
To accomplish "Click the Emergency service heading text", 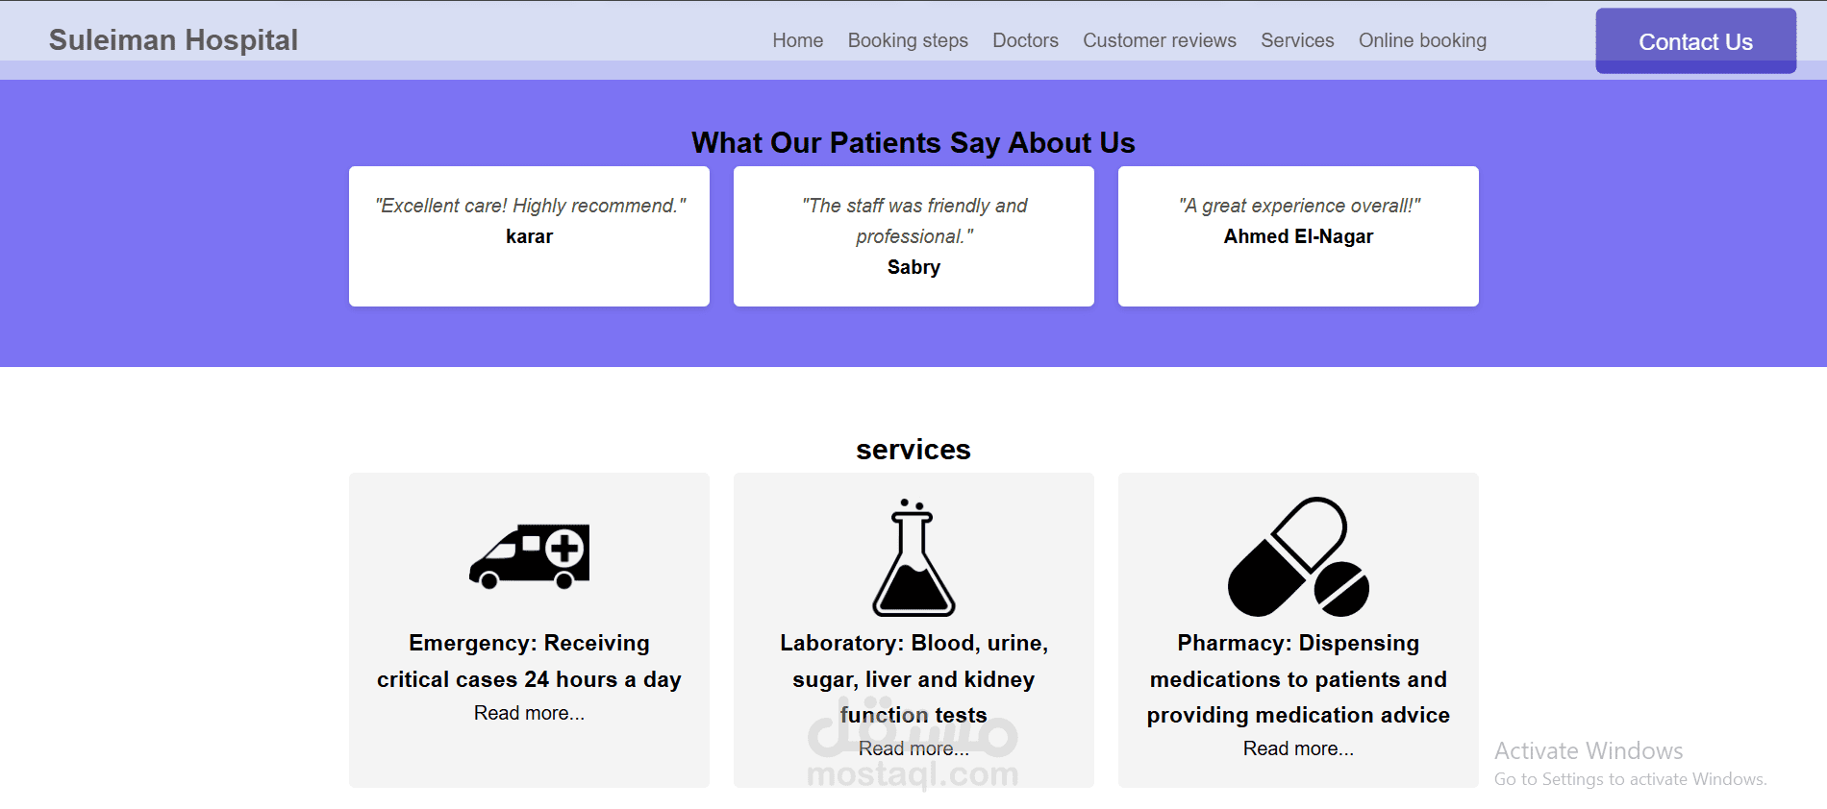I will [x=529, y=661].
